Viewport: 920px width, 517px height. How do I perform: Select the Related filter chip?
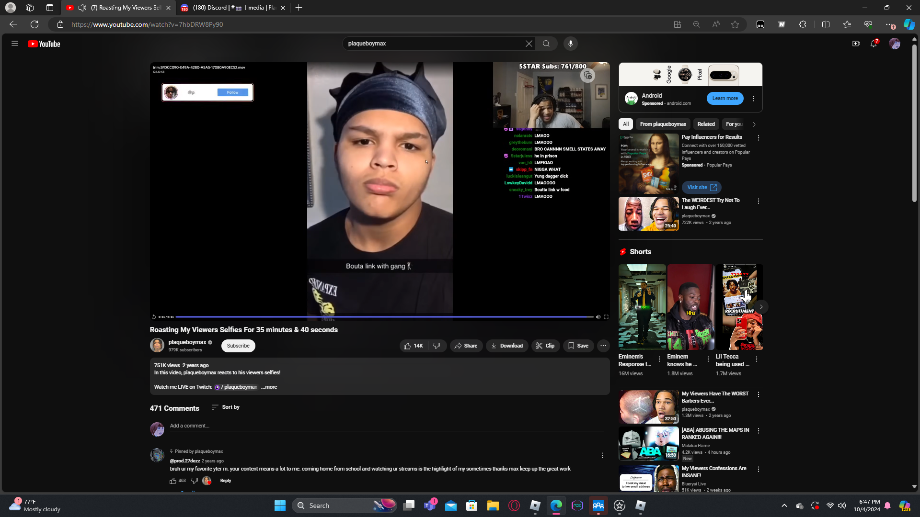706,124
